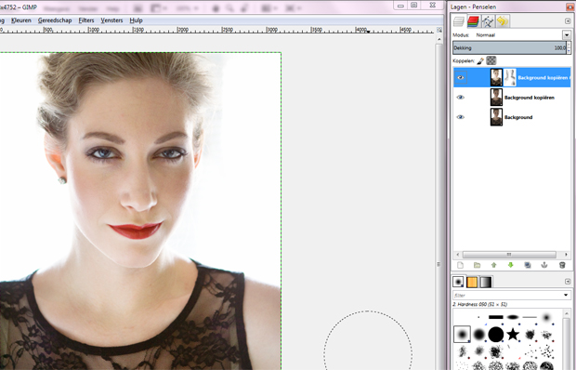Open the Undo History tab with yellow arrow

click(x=503, y=21)
